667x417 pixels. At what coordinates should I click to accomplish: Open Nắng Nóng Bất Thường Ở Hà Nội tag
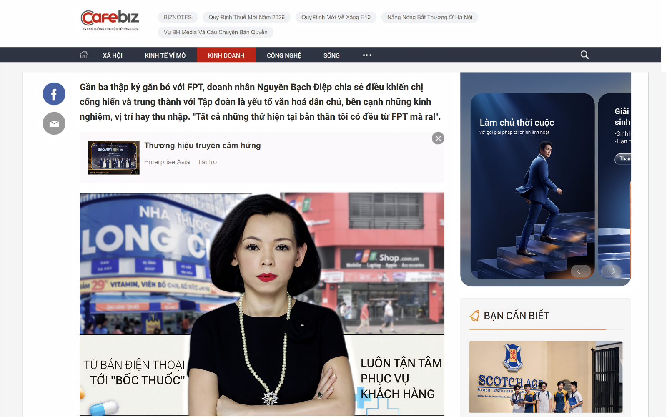pyautogui.click(x=430, y=17)
